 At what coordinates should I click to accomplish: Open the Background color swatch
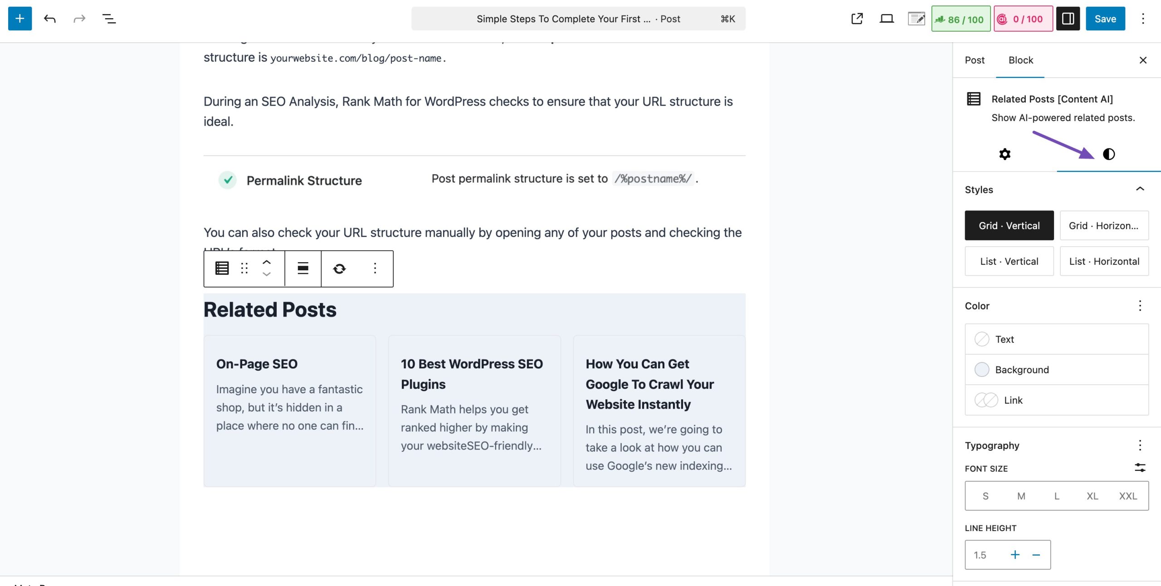(x=981, y=370)
